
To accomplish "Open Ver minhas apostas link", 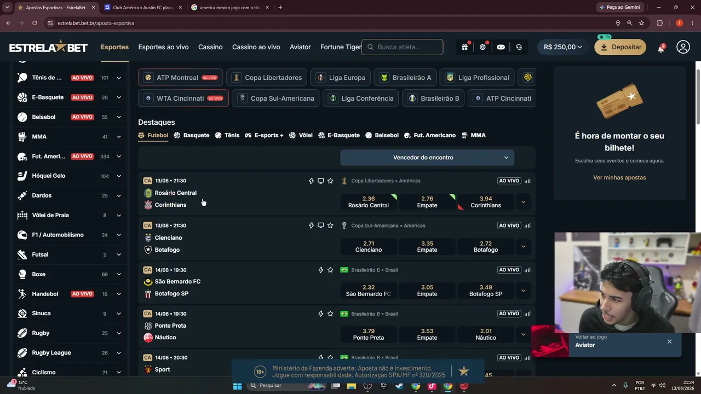I will tap(619, 177).
